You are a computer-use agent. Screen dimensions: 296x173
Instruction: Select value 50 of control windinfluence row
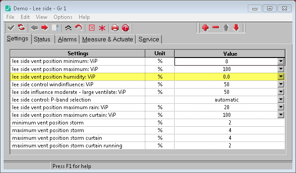226,84
